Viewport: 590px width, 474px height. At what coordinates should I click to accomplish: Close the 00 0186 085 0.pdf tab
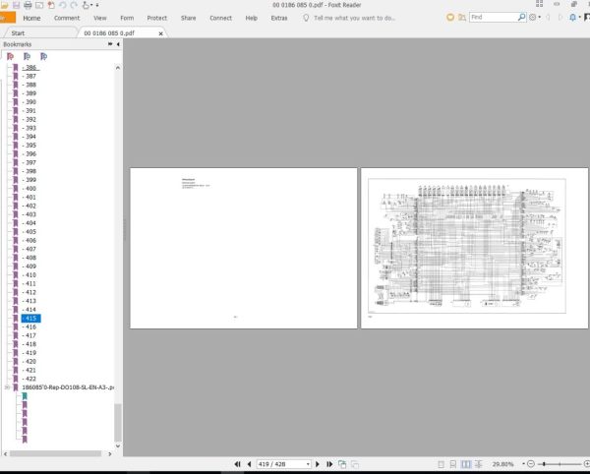[160, 33]
